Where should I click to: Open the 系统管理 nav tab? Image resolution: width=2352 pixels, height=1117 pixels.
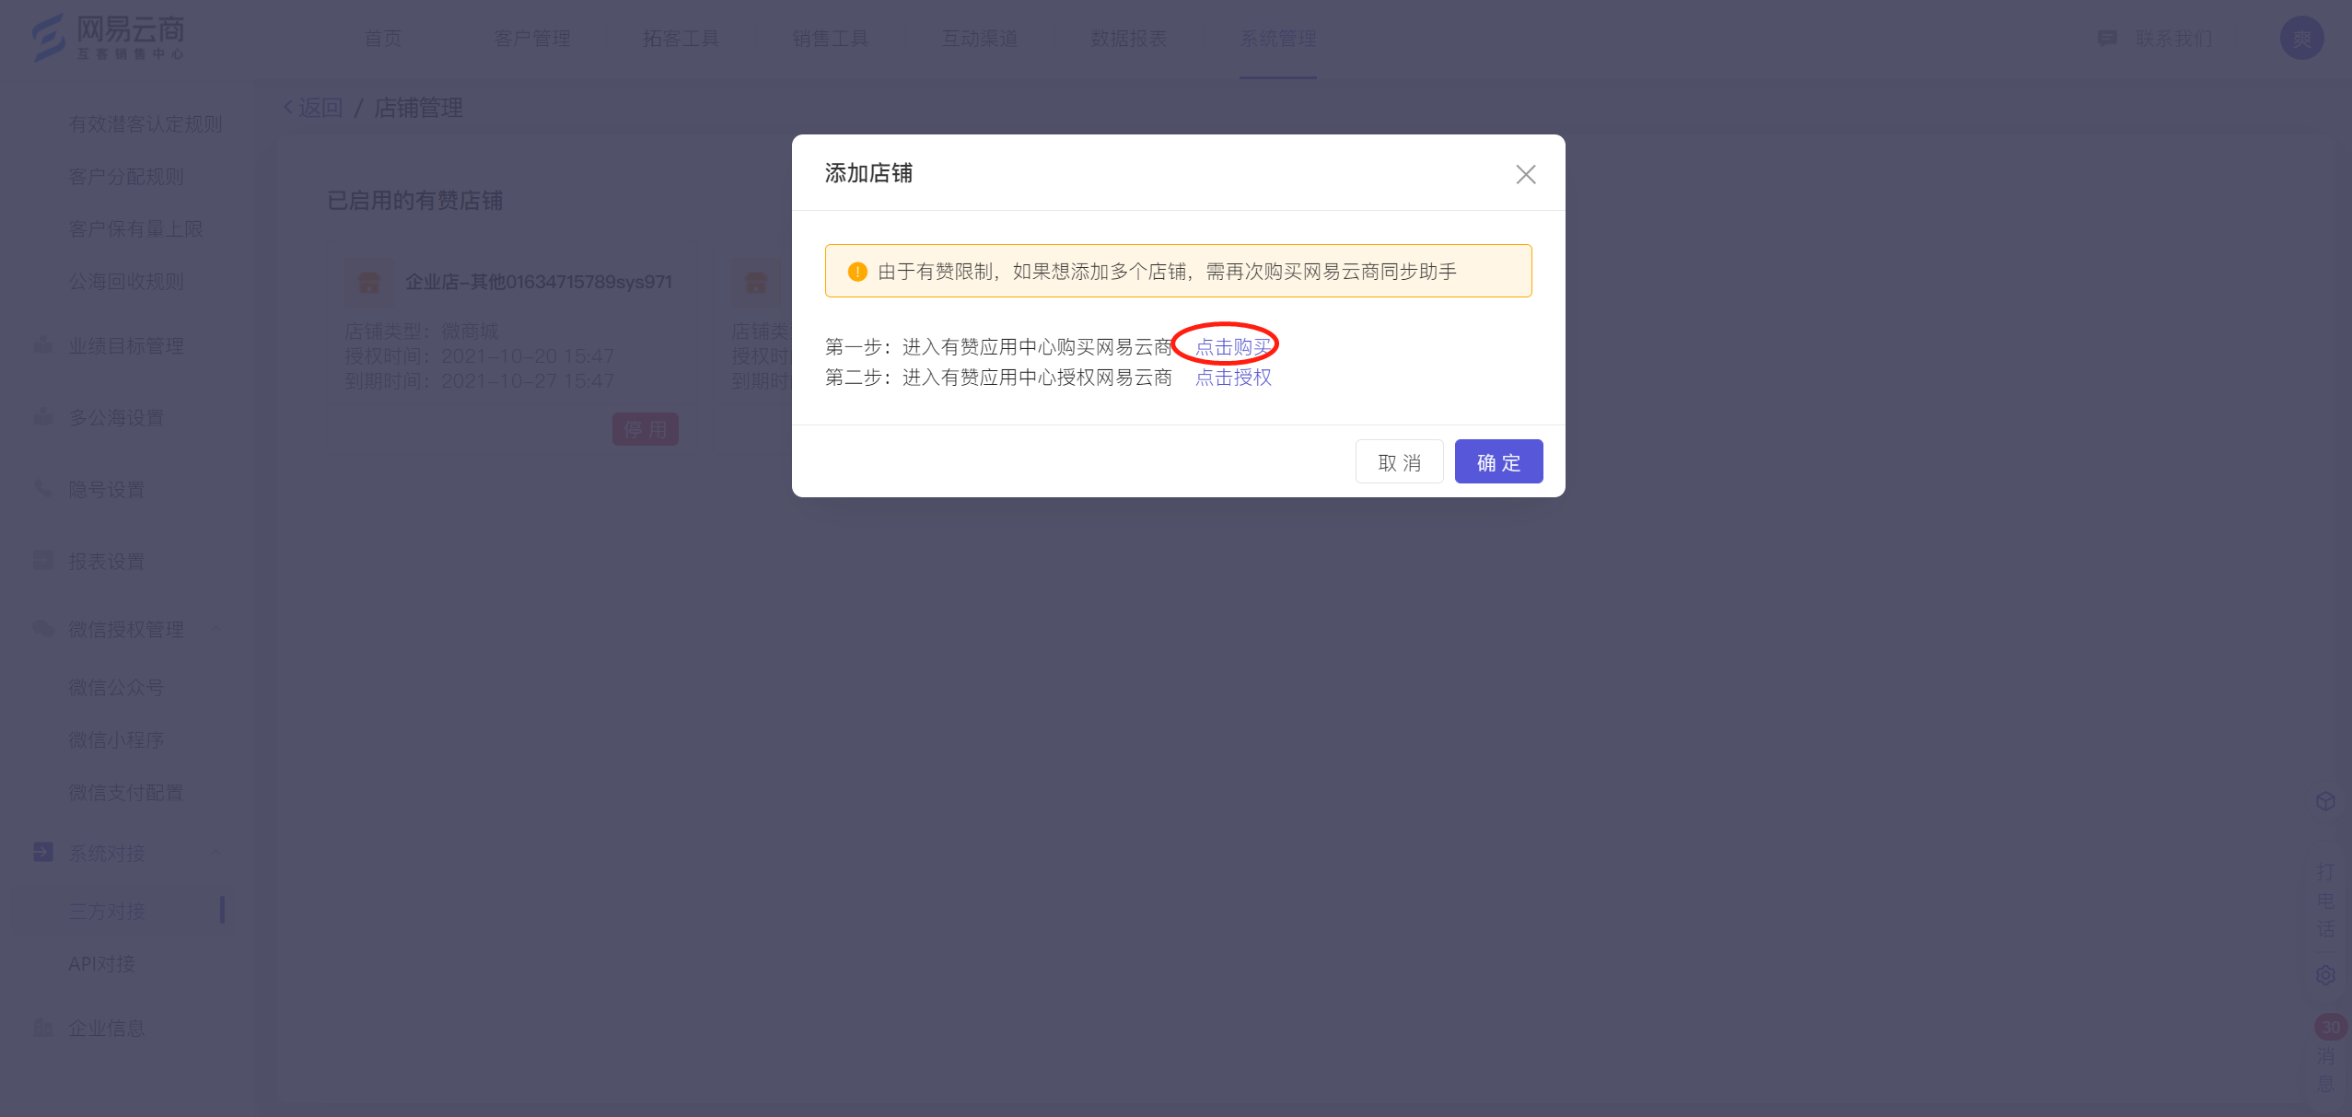1278,39
